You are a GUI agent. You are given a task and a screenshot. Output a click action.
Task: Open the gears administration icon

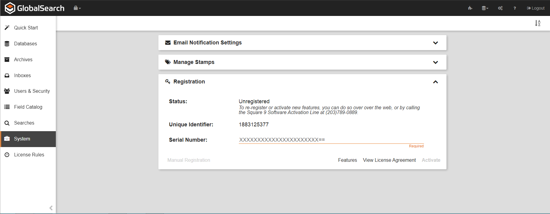[500, 8]
